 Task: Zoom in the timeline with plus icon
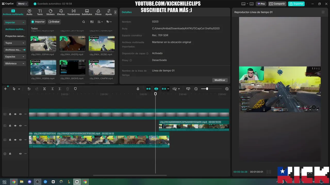(227, 89)
